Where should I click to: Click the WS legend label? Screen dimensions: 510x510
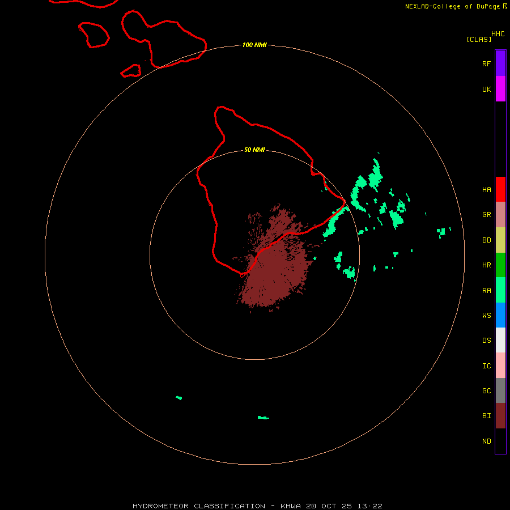click(486, 315)
